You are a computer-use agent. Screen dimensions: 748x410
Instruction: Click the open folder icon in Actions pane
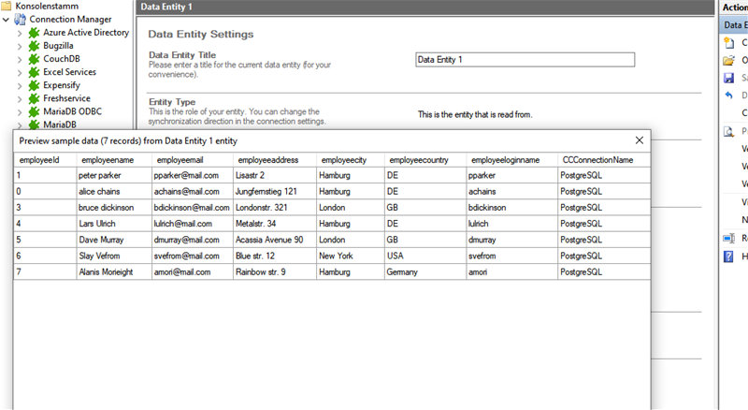728,61
